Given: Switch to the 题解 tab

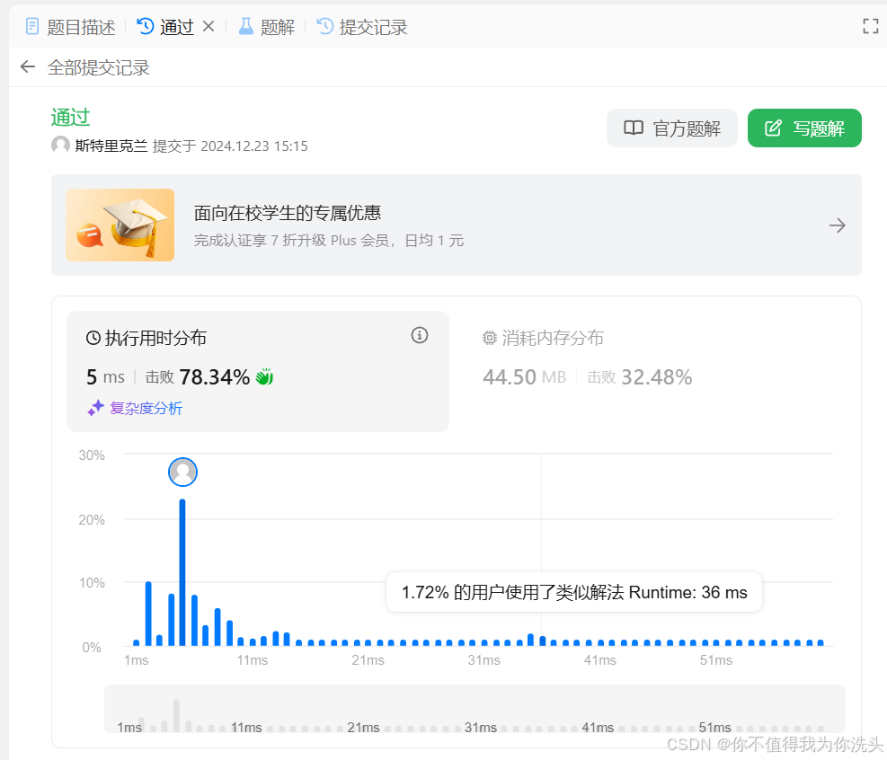Looking at the screenshot, I should click(x=276, y=26).
